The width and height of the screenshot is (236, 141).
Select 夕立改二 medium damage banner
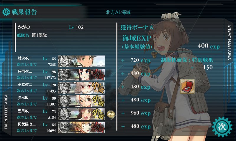coord(81,88)
